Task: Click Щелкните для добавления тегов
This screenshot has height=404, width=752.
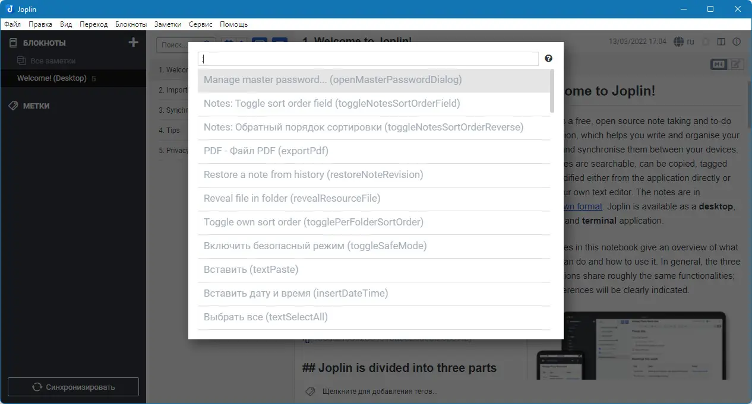Action: pyautogui.click(x=380, y=392)
